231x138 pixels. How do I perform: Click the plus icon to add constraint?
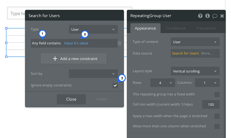(55, 59)
